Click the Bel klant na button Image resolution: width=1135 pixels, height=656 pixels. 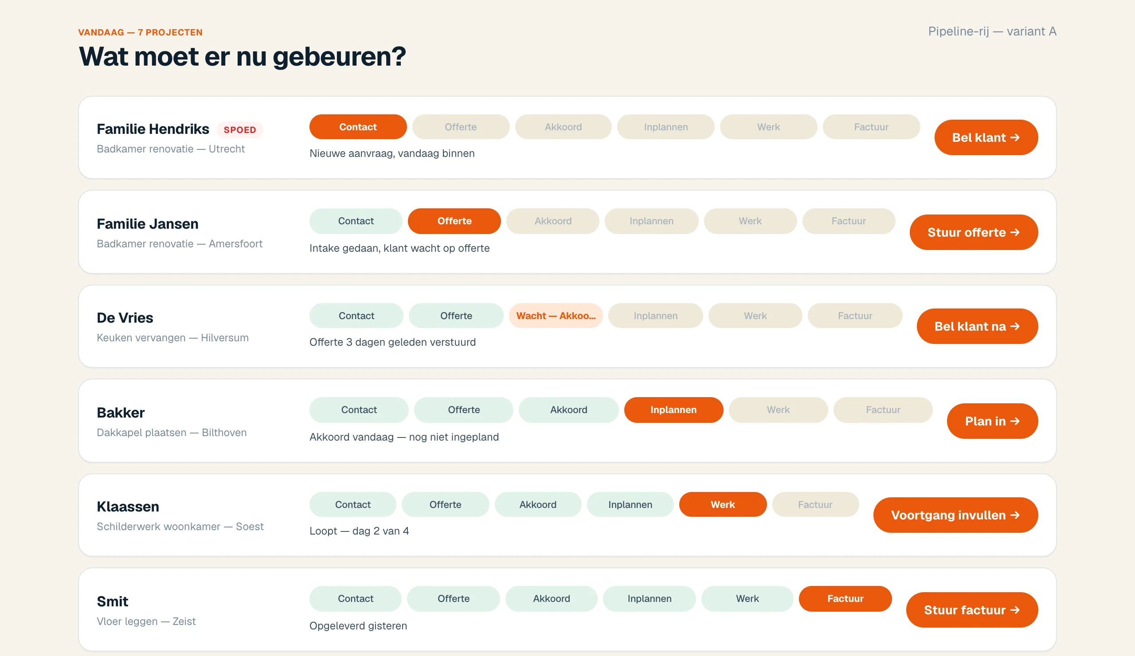point(977,326)
